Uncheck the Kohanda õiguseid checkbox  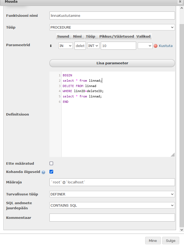click(x=51, y=172)
